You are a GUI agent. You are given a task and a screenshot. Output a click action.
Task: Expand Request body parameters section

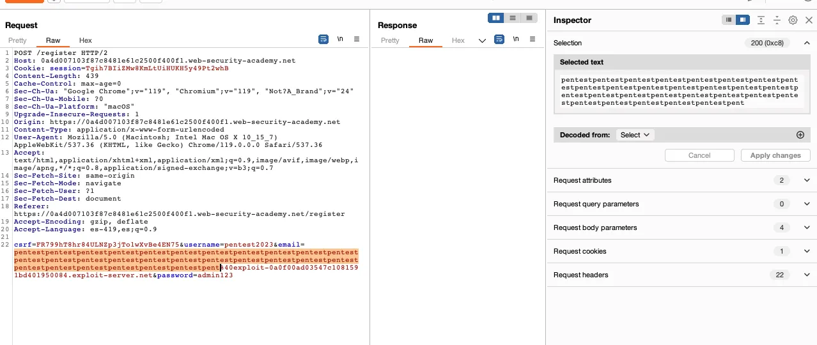pos(806,227)
